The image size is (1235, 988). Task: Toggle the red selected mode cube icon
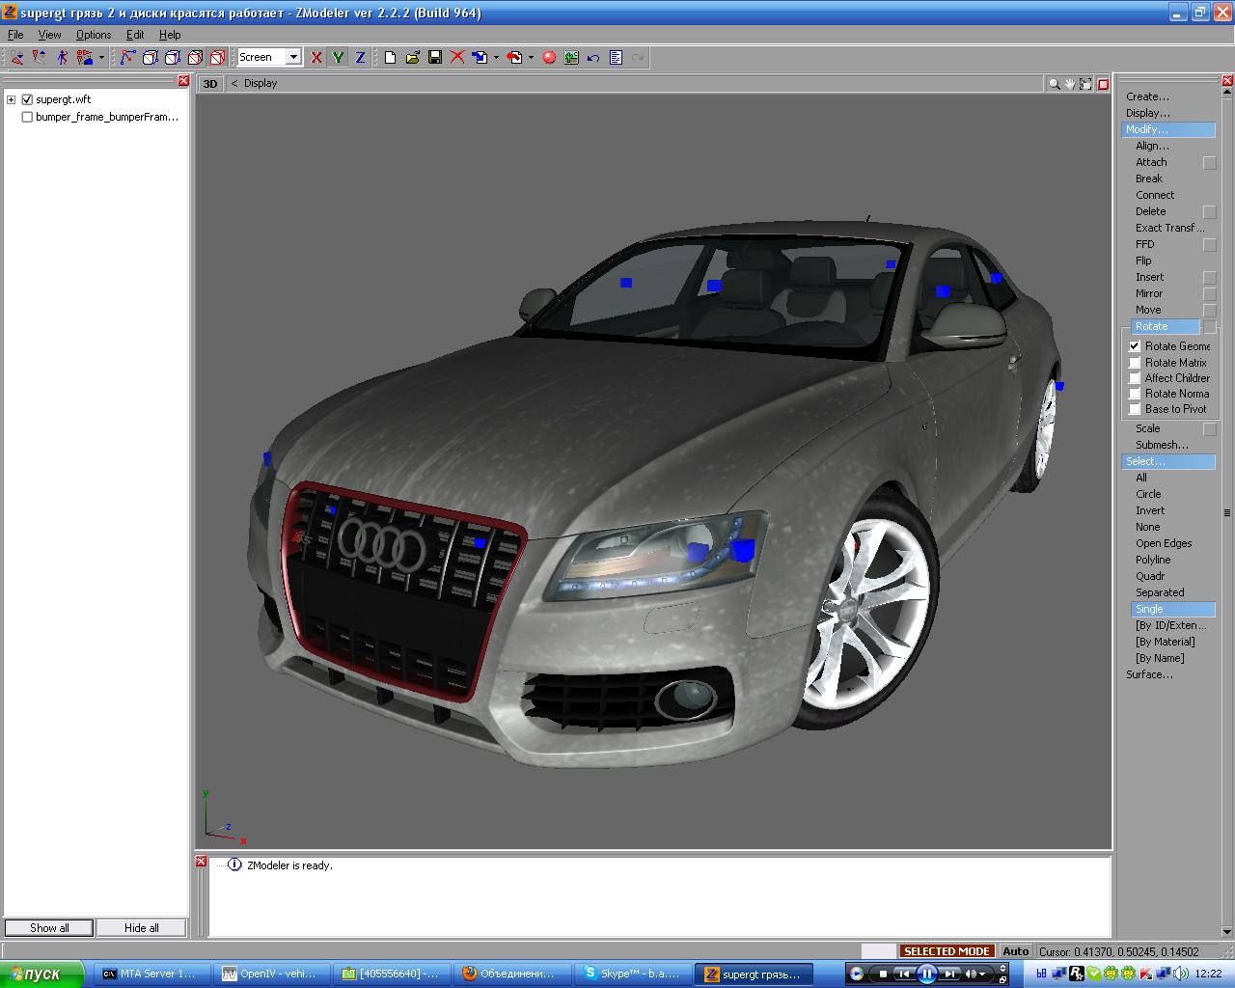click(218, 58)
